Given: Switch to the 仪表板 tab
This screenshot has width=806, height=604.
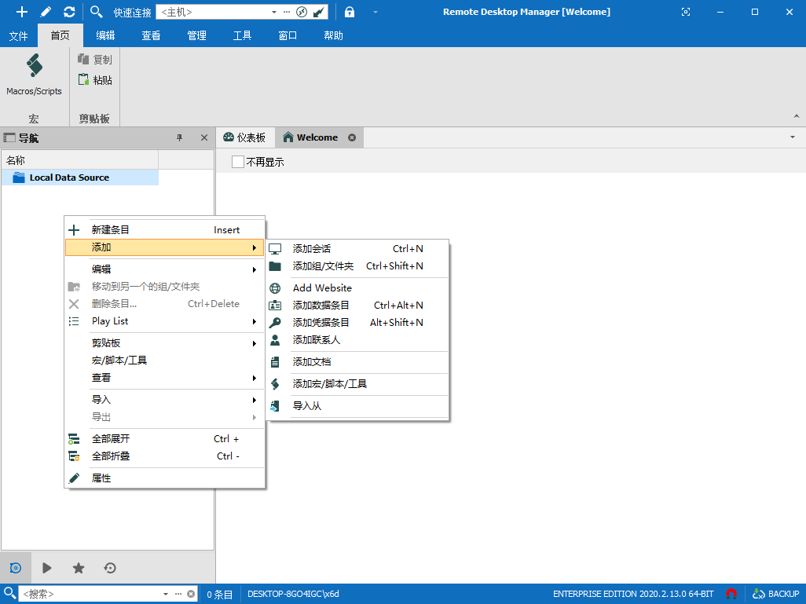Looking at the screenshot, I should tap(244, 137).
